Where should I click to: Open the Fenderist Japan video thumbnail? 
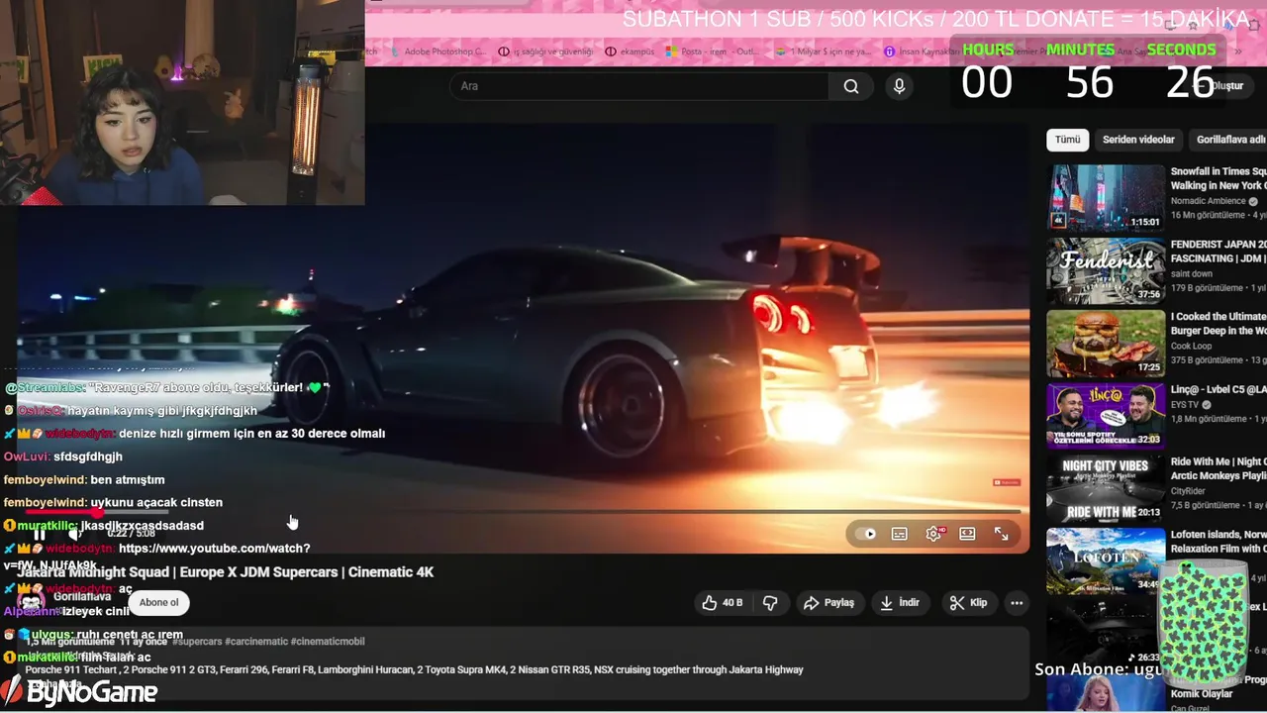pos(1106,270)
